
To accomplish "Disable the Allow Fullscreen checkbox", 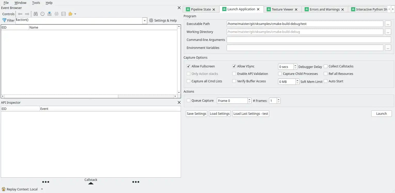I will pos(188,66).
